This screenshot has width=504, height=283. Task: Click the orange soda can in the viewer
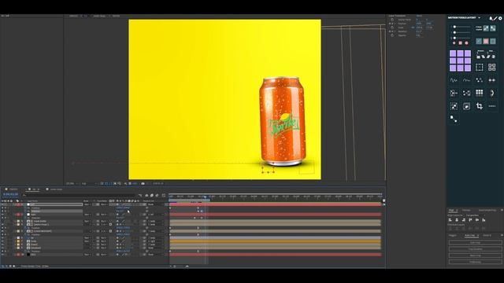[x=283, y=121]
